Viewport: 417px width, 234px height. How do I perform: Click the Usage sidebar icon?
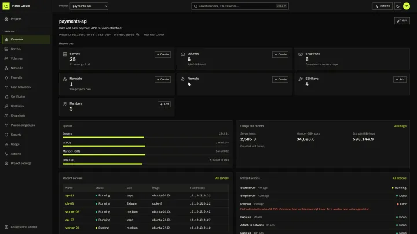pyautogui.click(x=6, y=144)
